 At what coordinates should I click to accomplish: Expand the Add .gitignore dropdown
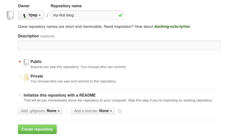(x=40, y=111)
